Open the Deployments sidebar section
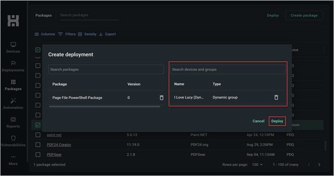This screenshot has width=334, height=176. click(13, 66)
